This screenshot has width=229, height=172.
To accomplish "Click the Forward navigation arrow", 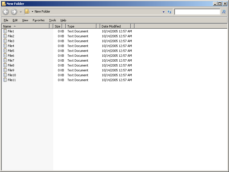I will [14, 12].
